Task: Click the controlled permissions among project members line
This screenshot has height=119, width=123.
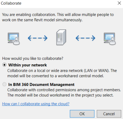Action: click(x=64, y=90)
